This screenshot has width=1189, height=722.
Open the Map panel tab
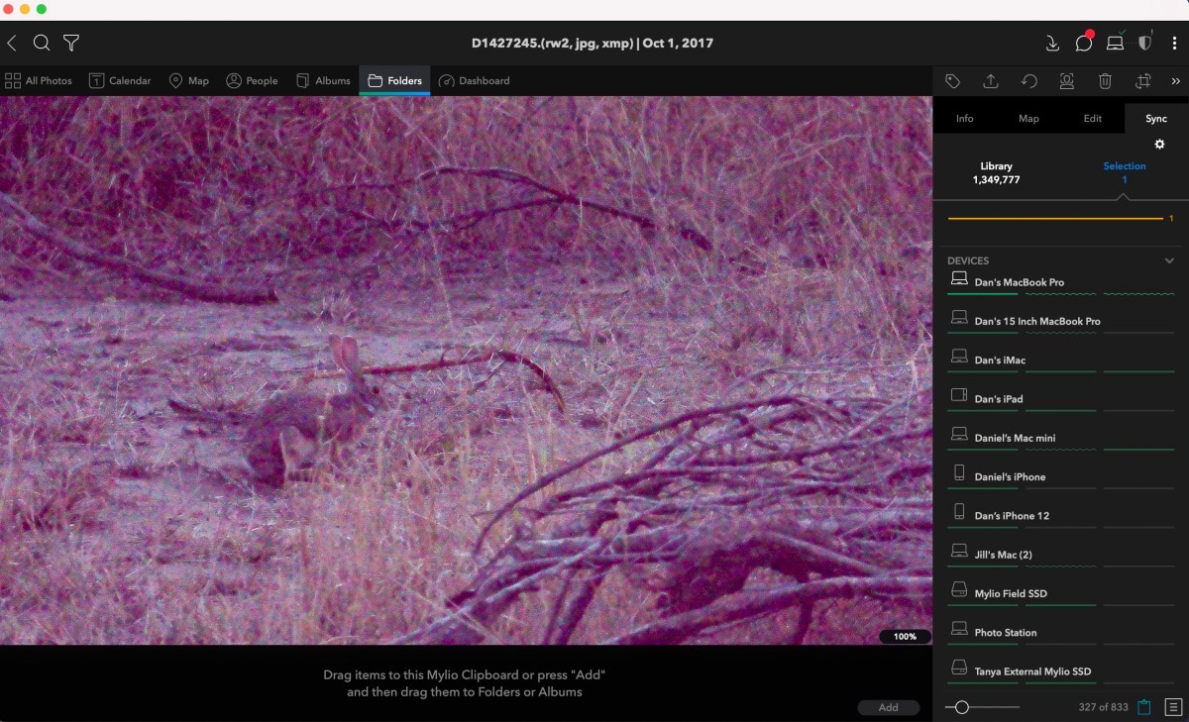(x=1028, y=118)
